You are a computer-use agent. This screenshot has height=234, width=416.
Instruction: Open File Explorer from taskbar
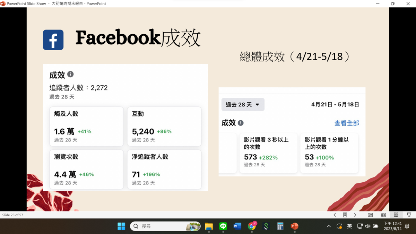tap(209, 226)
